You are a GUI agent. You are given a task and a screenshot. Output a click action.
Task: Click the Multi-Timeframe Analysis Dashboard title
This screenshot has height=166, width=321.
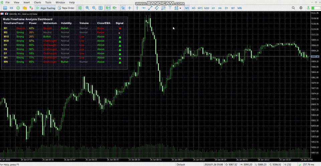[28, 19]
